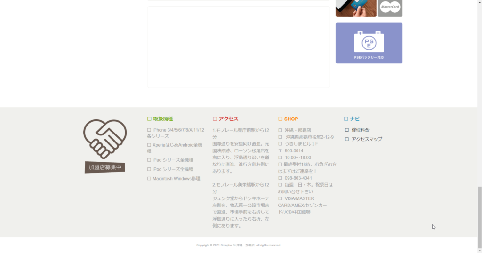Click the 2.モノレール美栄橋駅から12分 directions
This screenshot has width=482, height=253.
[x=241, y=205]
